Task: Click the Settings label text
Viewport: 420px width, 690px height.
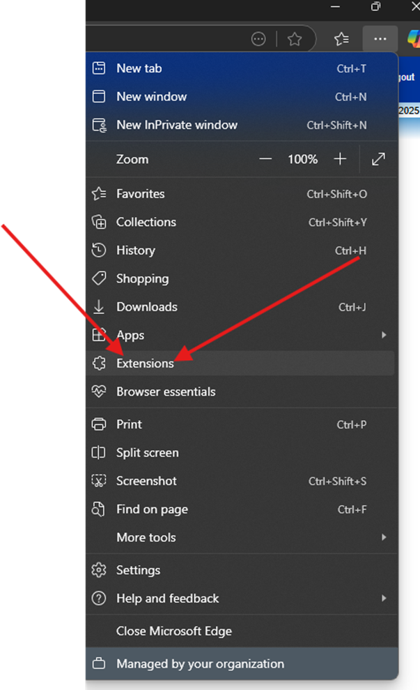Action: click(x=138, y=570)
